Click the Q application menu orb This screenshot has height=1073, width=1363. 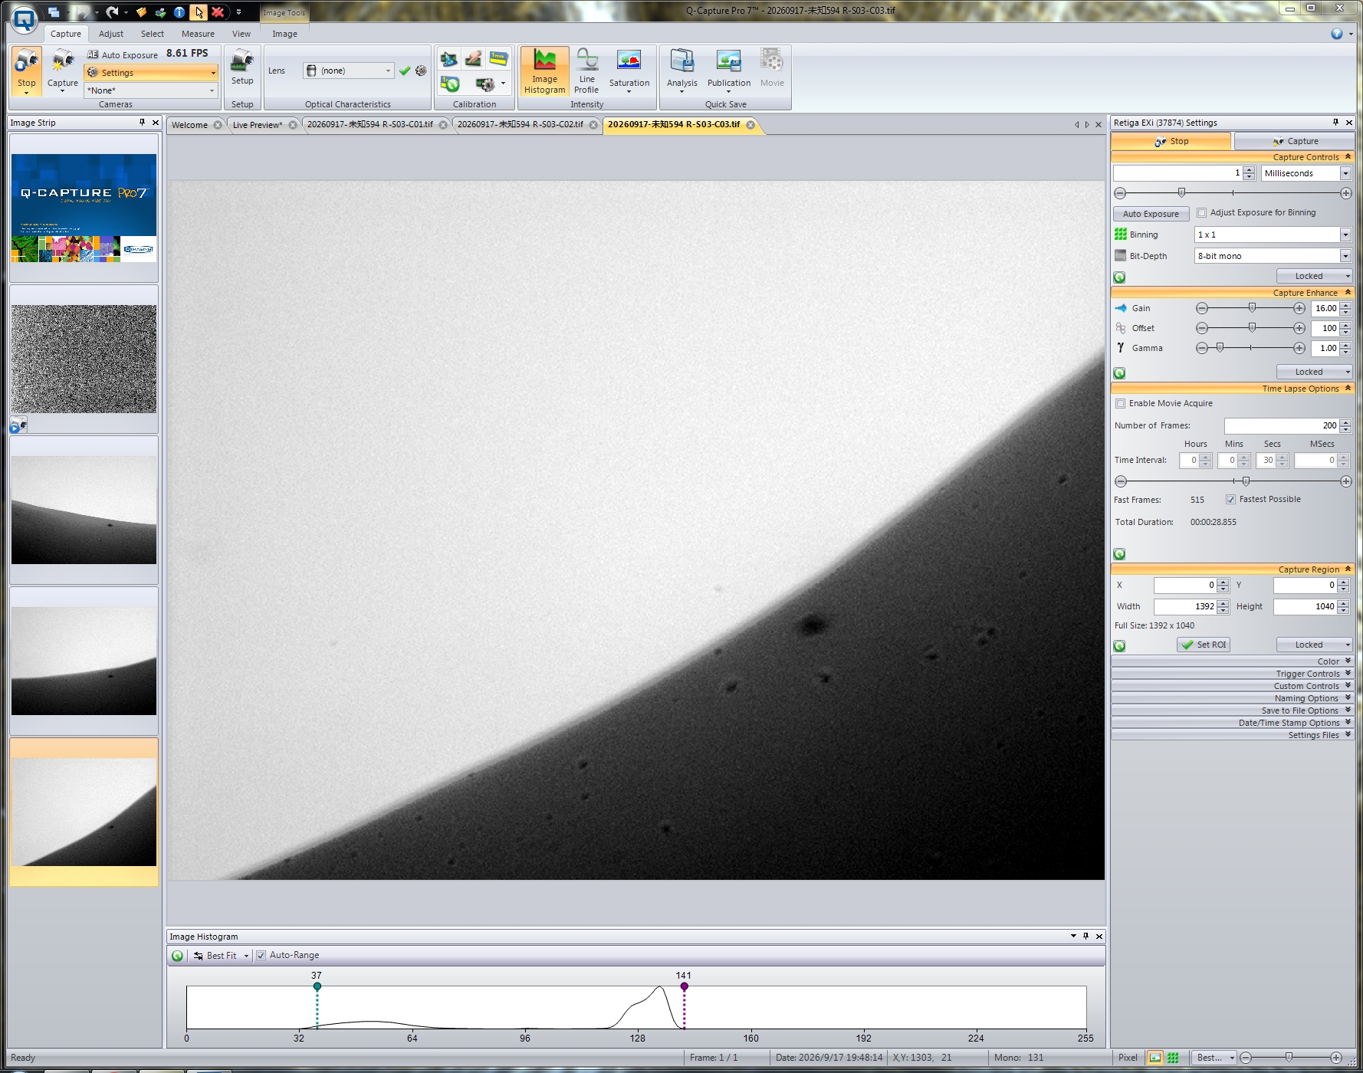point(25,19)
